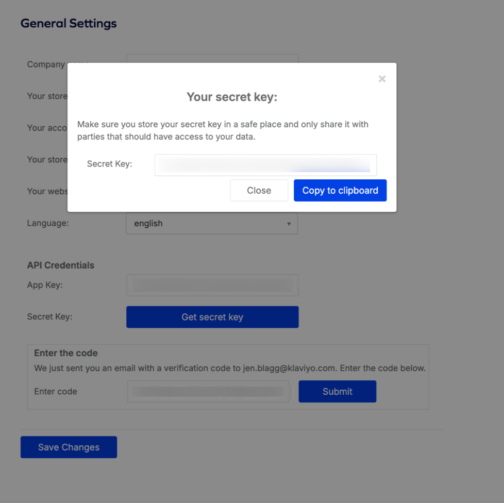Focus the Enter code text field

click(209, 392)
